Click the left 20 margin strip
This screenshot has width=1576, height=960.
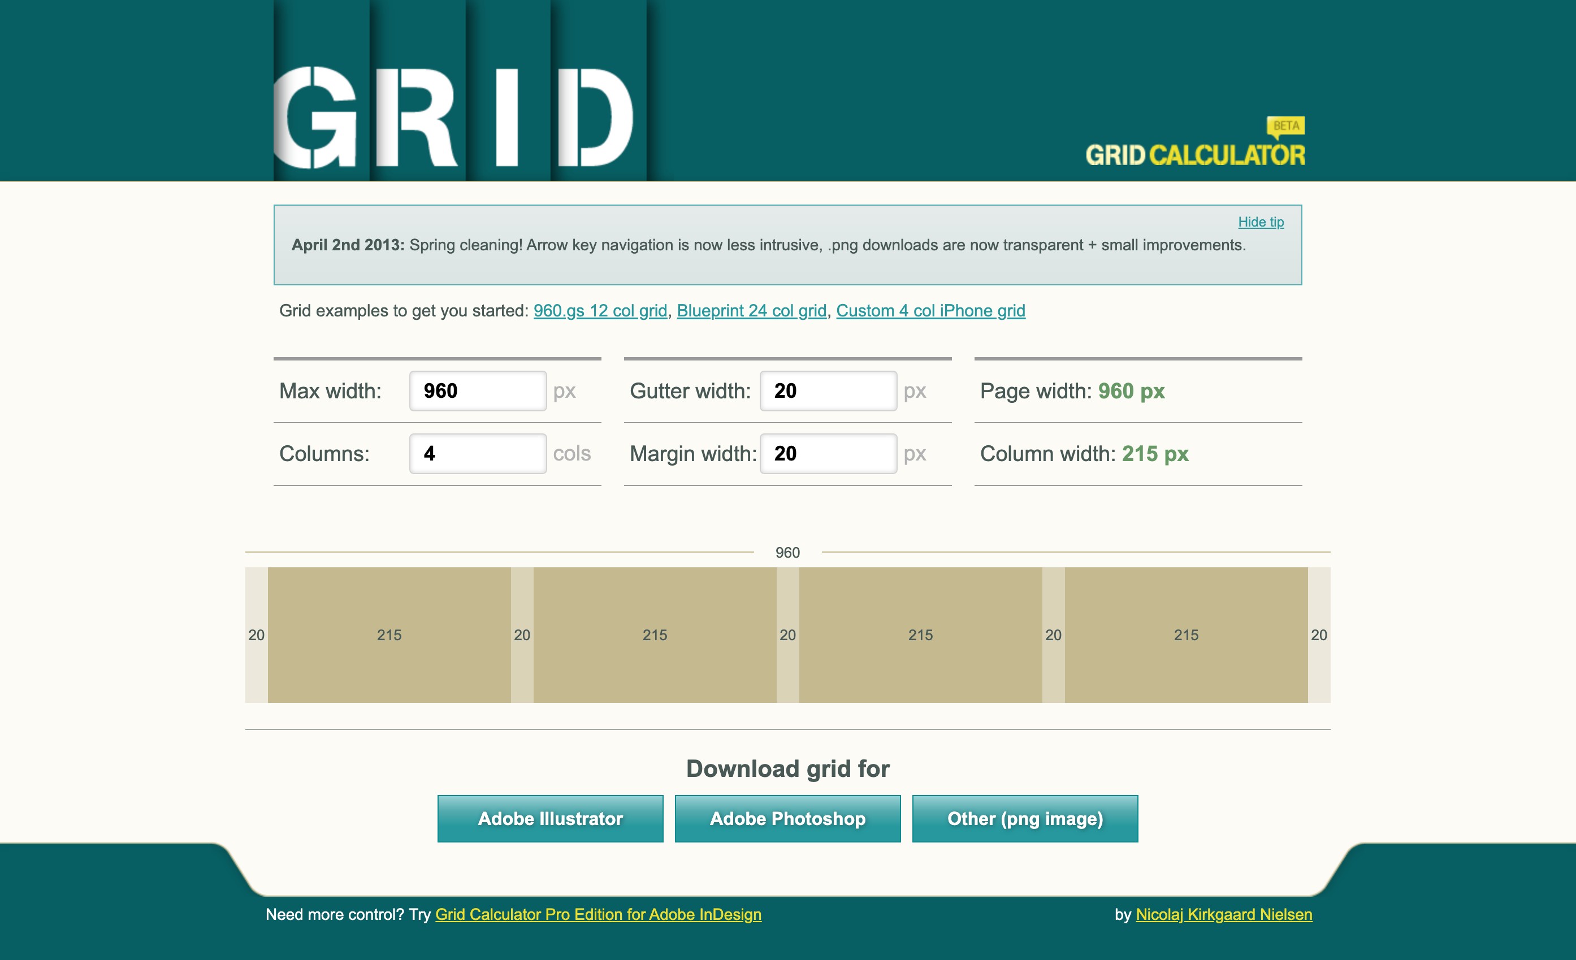pyautogui.click(x=256, y=635)
